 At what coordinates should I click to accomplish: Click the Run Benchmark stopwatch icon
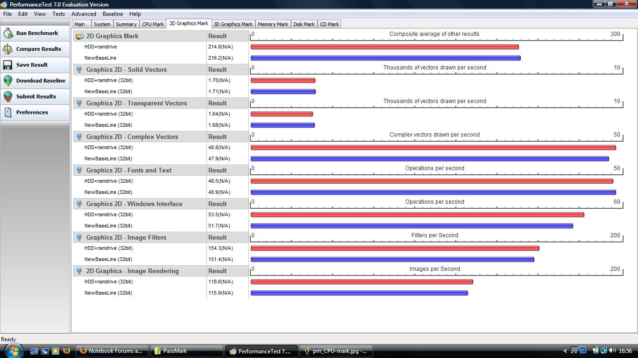(8, 33)
